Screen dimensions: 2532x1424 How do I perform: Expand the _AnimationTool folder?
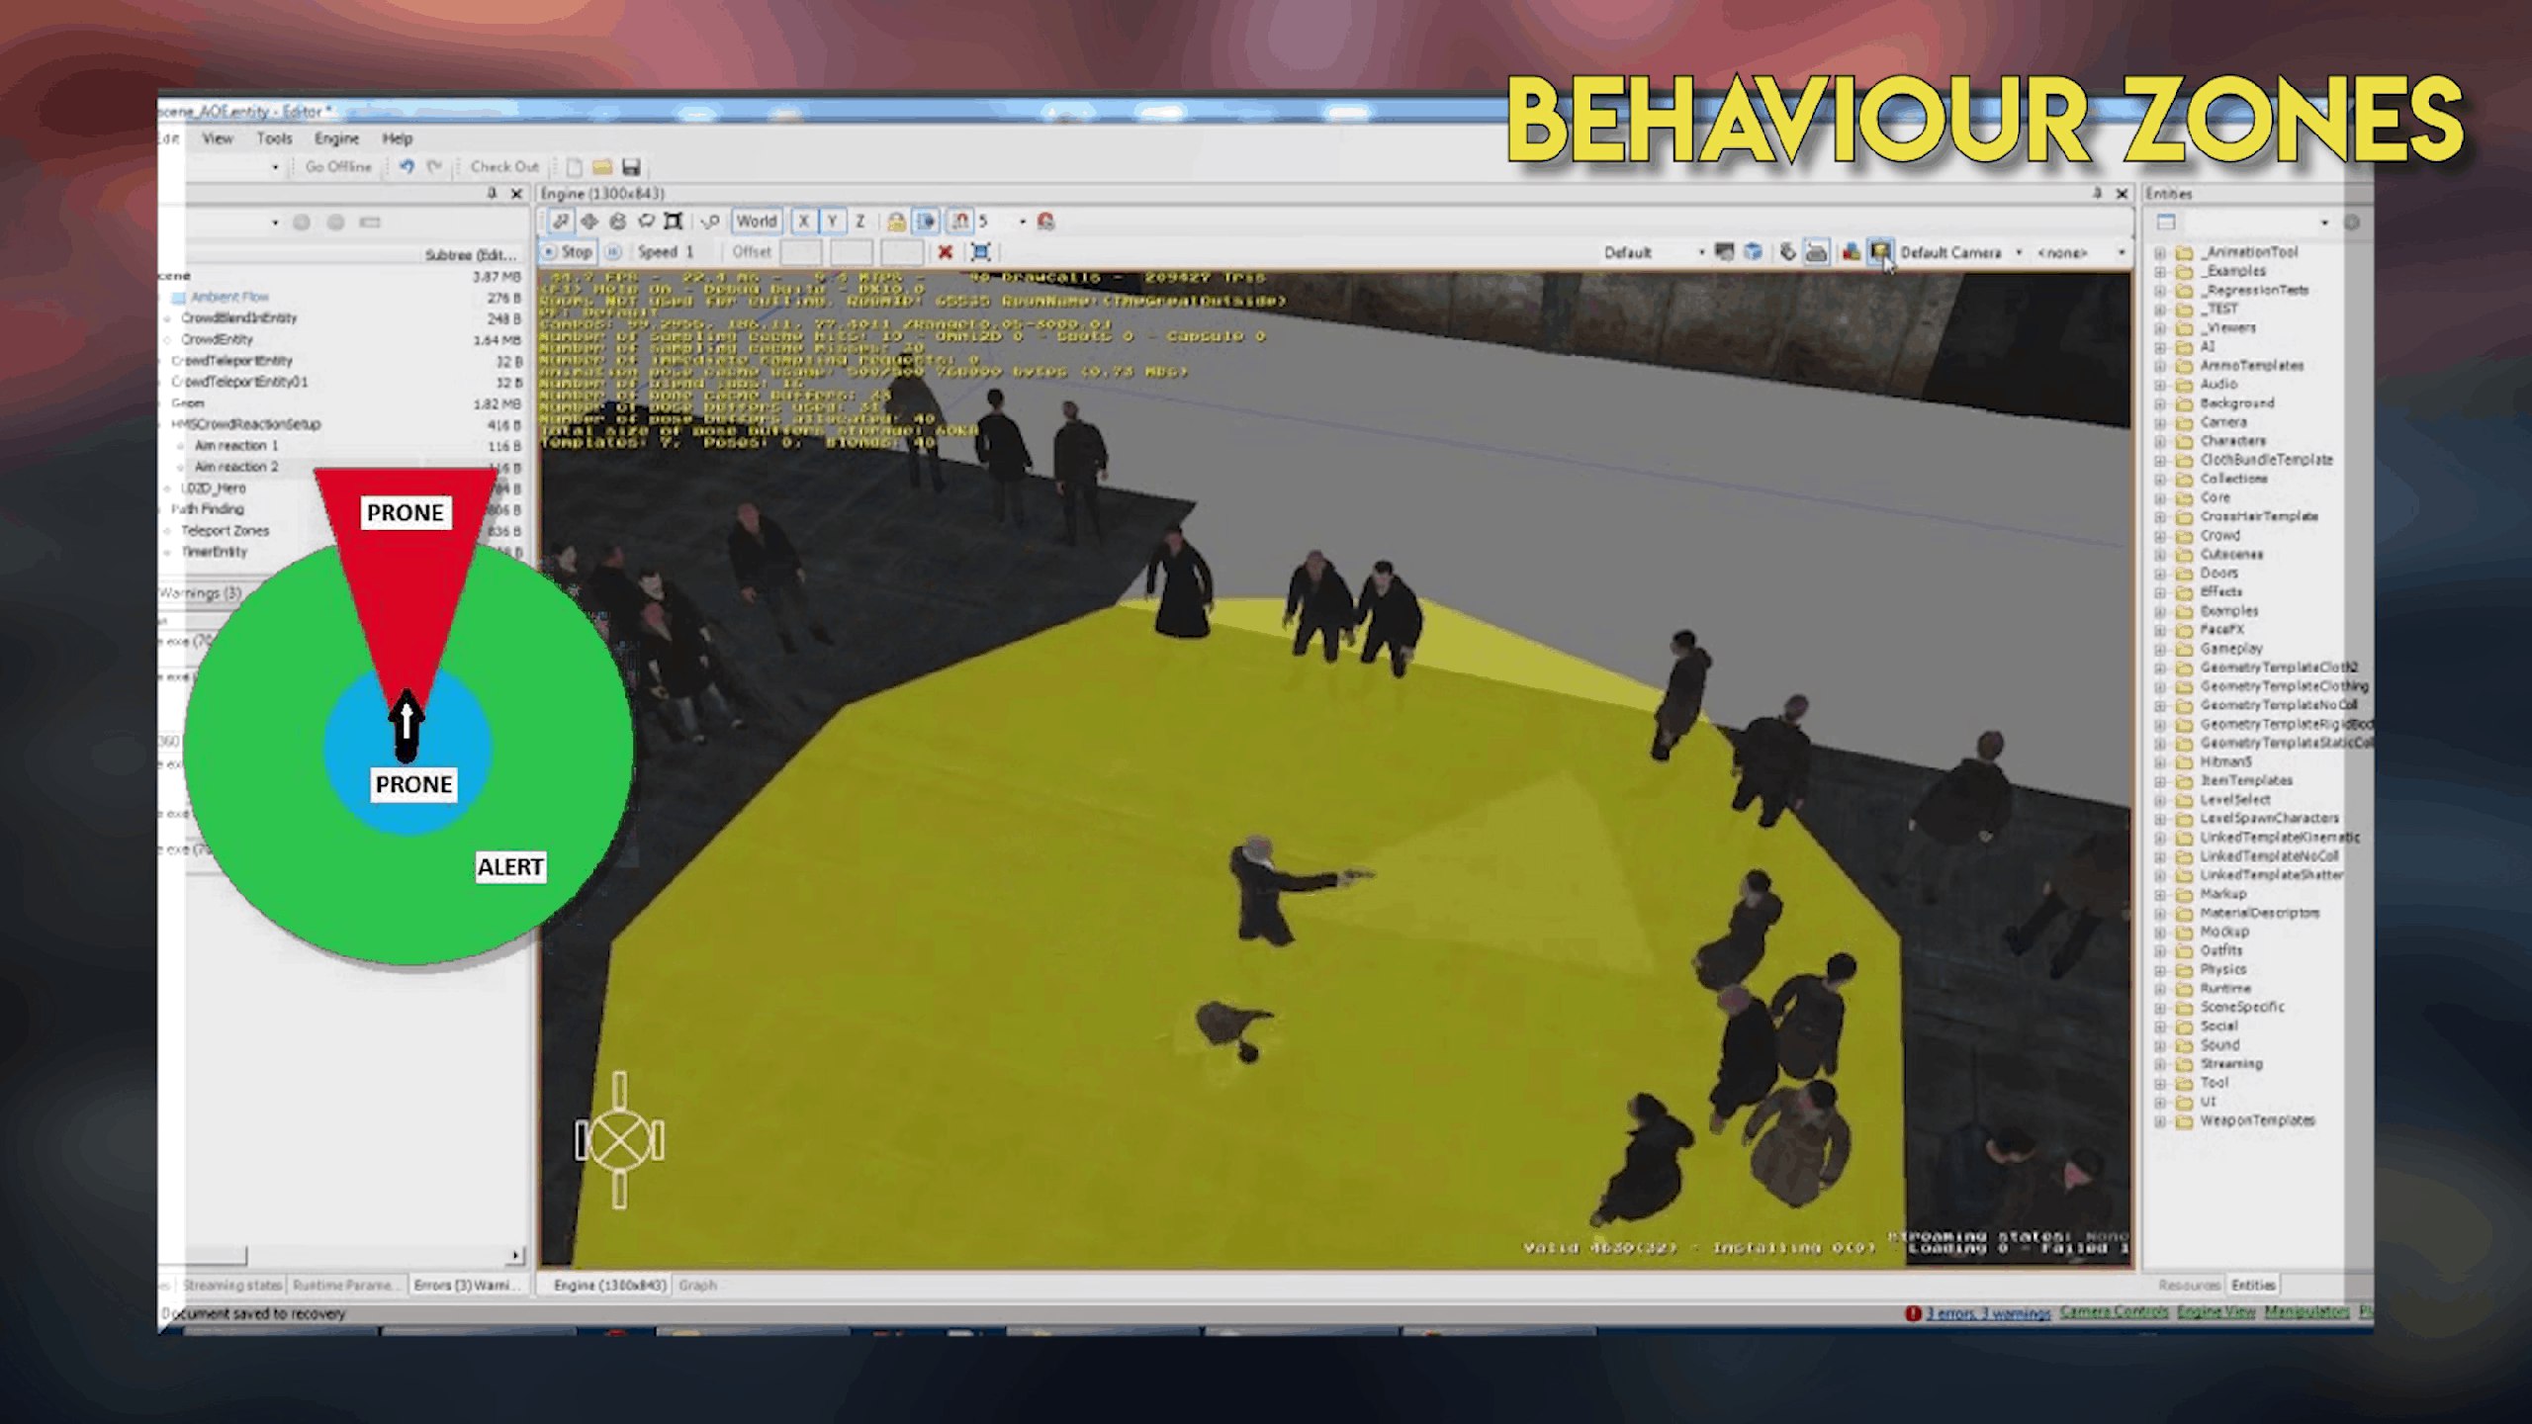click(2160, 253)
